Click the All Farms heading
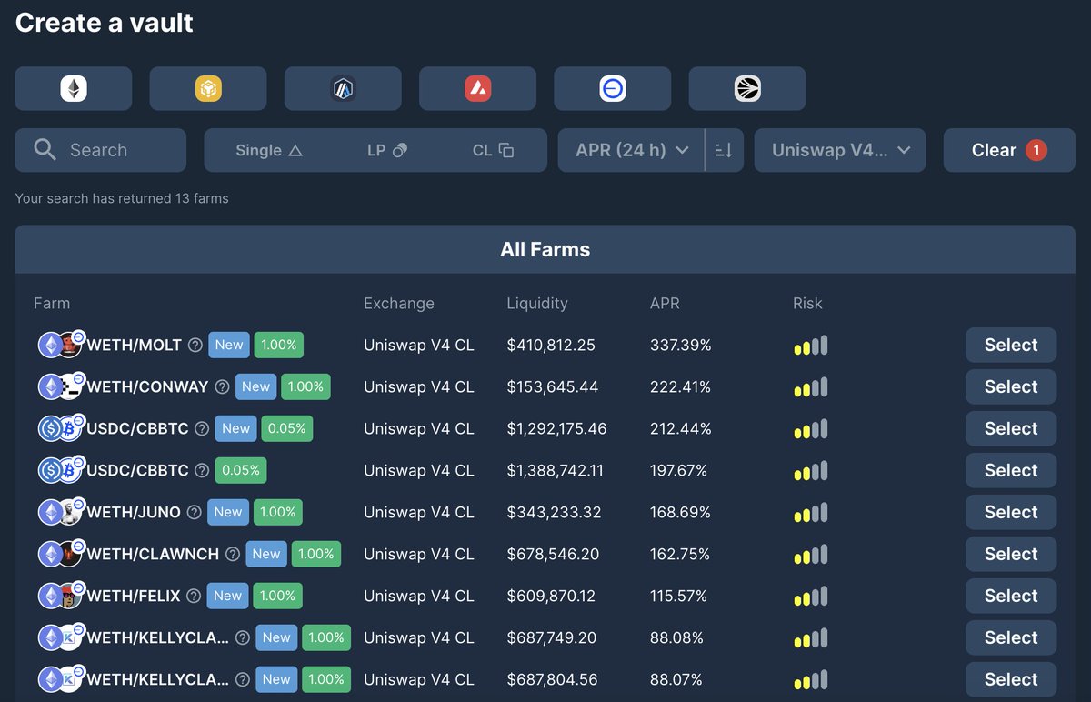Image resolution: width=1091 pixels, height=702 pixels. coord(545,249)
